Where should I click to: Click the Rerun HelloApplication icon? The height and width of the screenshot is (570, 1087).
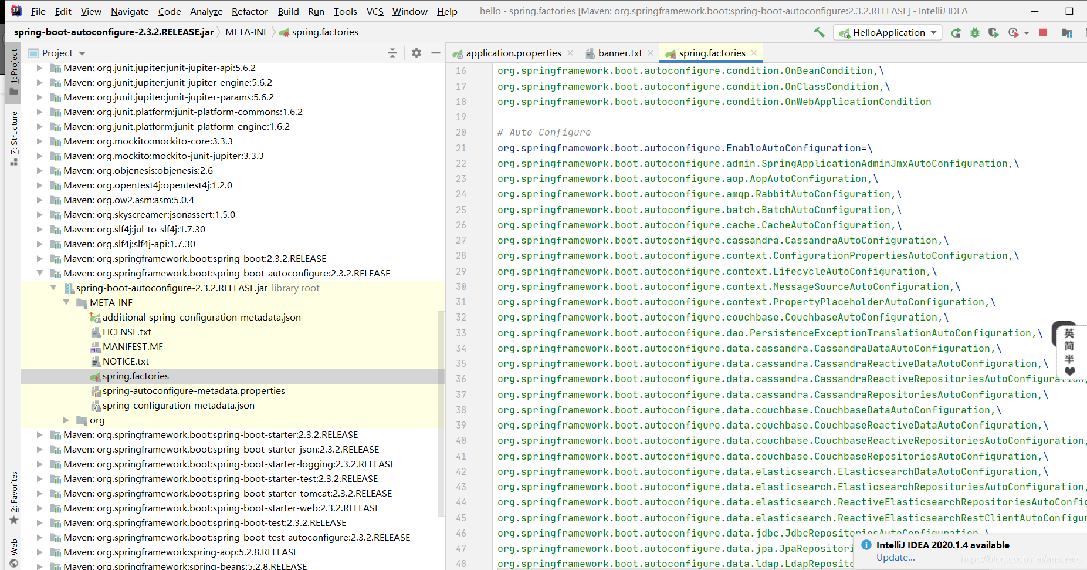[956, 32]
